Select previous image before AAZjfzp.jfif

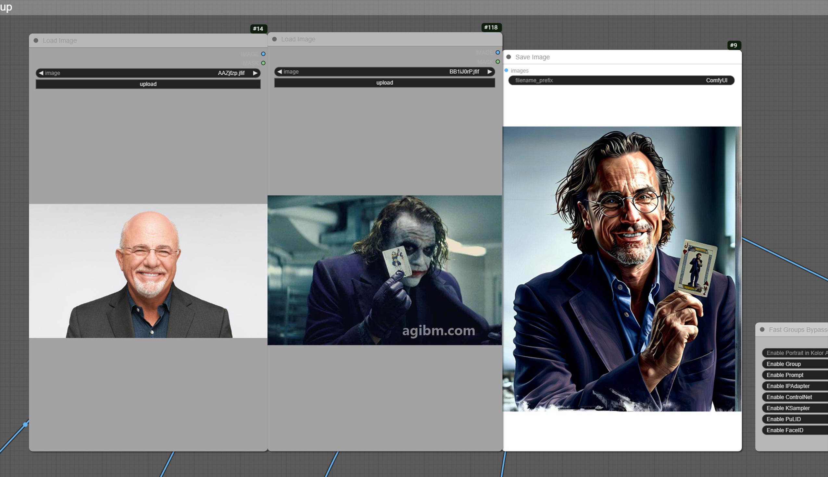pos(41,73)
